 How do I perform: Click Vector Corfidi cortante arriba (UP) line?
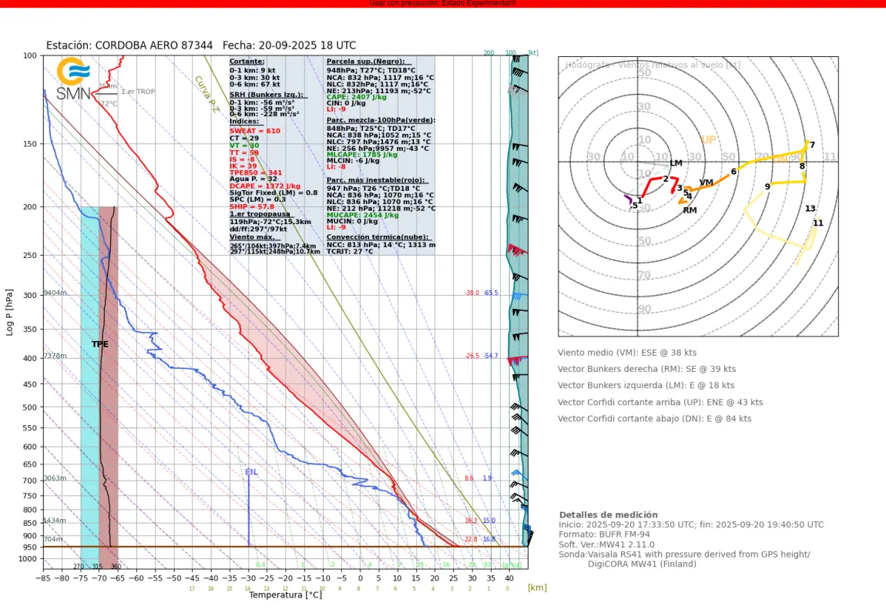[x=660, y=402]
